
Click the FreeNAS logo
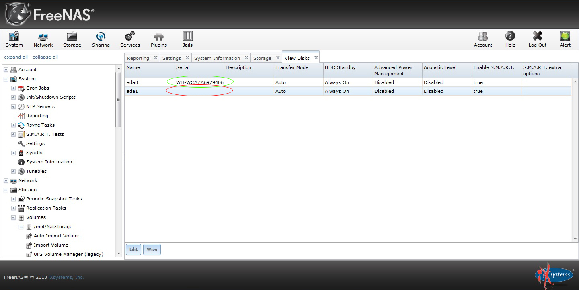tap(50, 14)
